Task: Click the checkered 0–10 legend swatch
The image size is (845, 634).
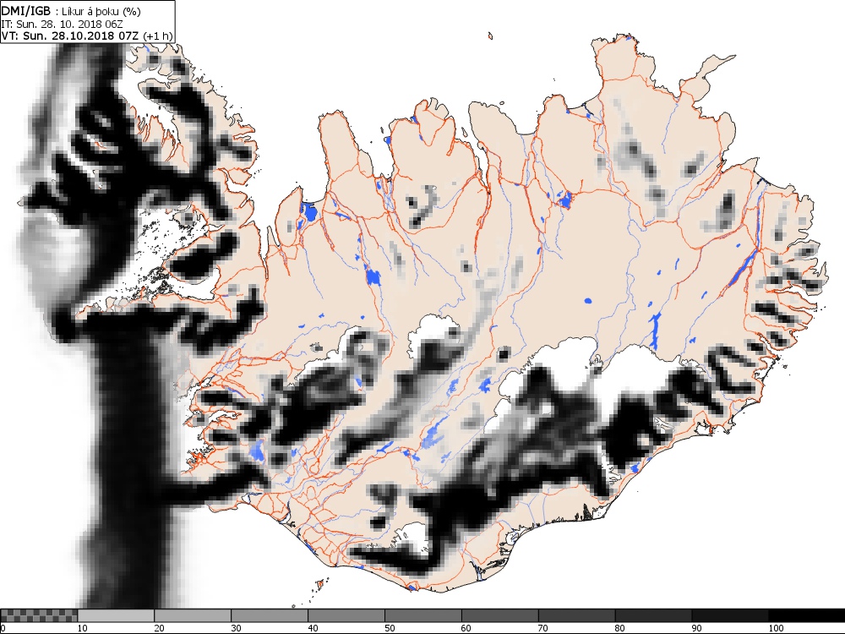Action: click(x=39, y=615)
